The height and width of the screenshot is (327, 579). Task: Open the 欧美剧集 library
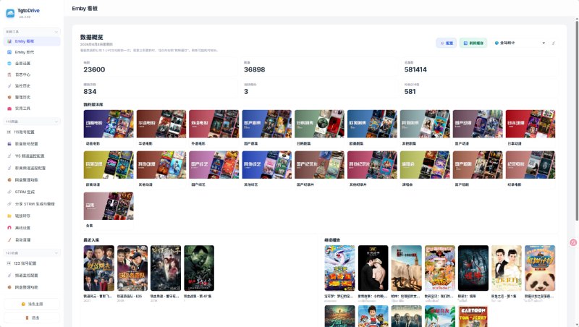pos(372,127)
